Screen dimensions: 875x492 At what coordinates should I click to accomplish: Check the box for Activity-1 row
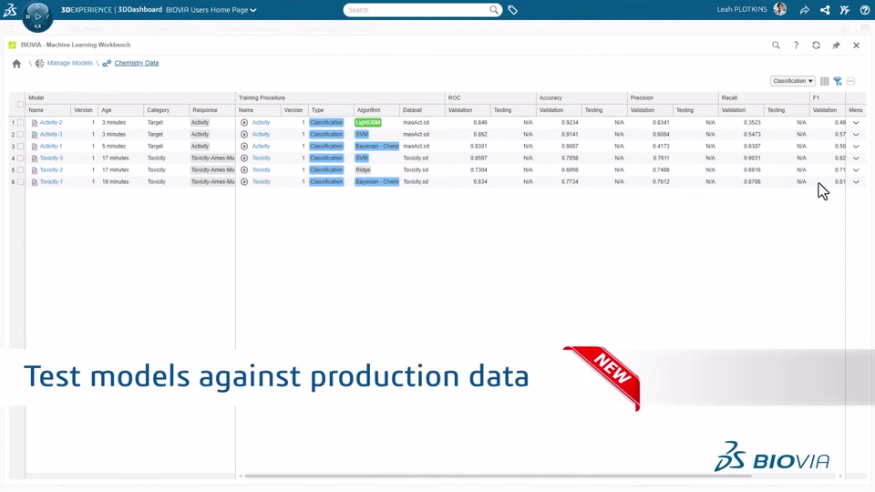click(x=20, y=146)
